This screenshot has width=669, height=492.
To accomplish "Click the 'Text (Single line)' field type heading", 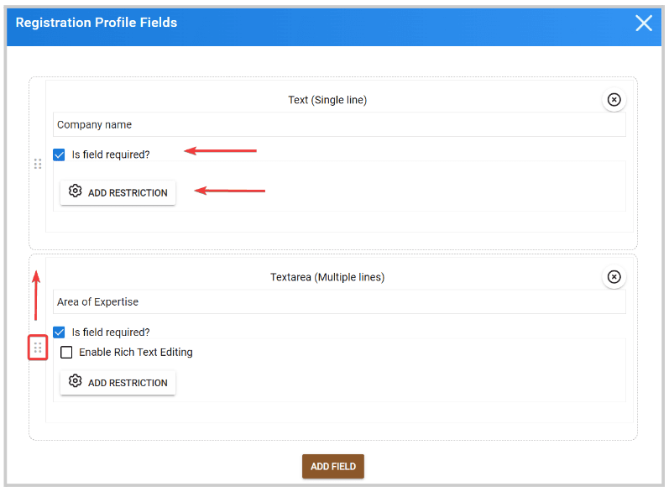I will tap(327, 100).
